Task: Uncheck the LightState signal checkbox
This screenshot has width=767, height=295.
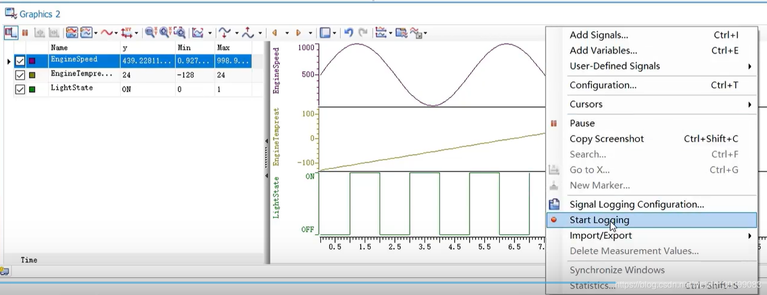Action: (x=20, y=89)
